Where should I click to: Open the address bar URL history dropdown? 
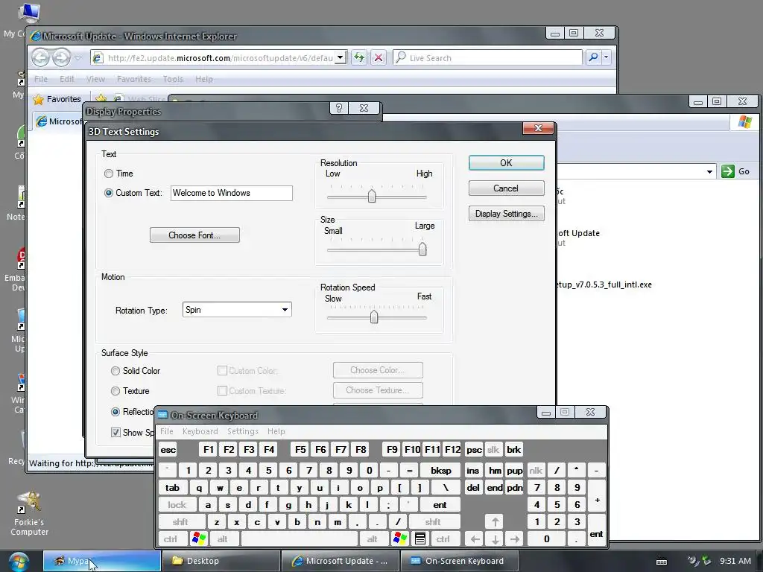[x=341, y=57]
